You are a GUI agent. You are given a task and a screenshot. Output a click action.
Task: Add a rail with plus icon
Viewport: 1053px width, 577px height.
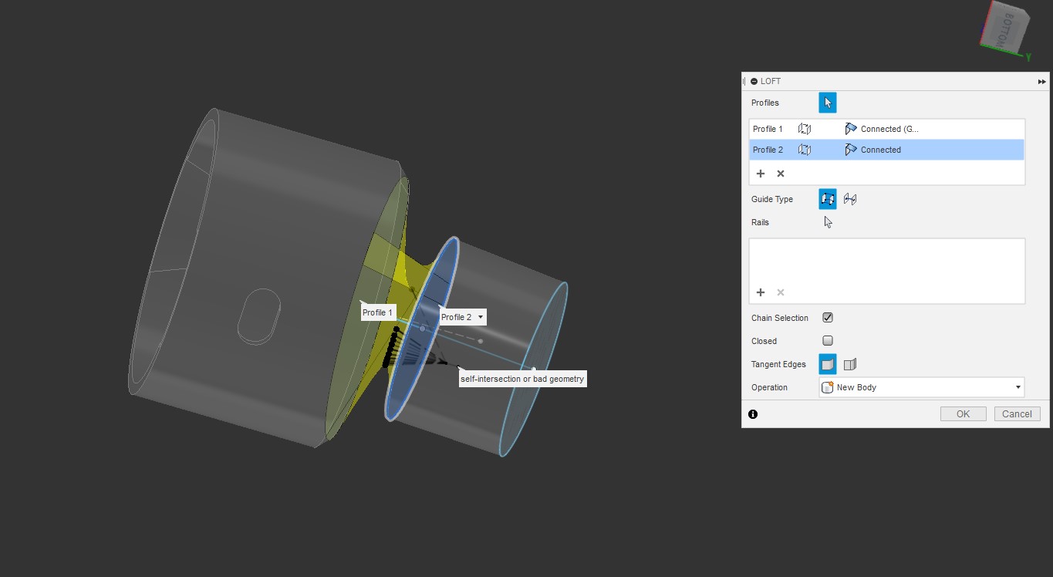pos(761,292)
